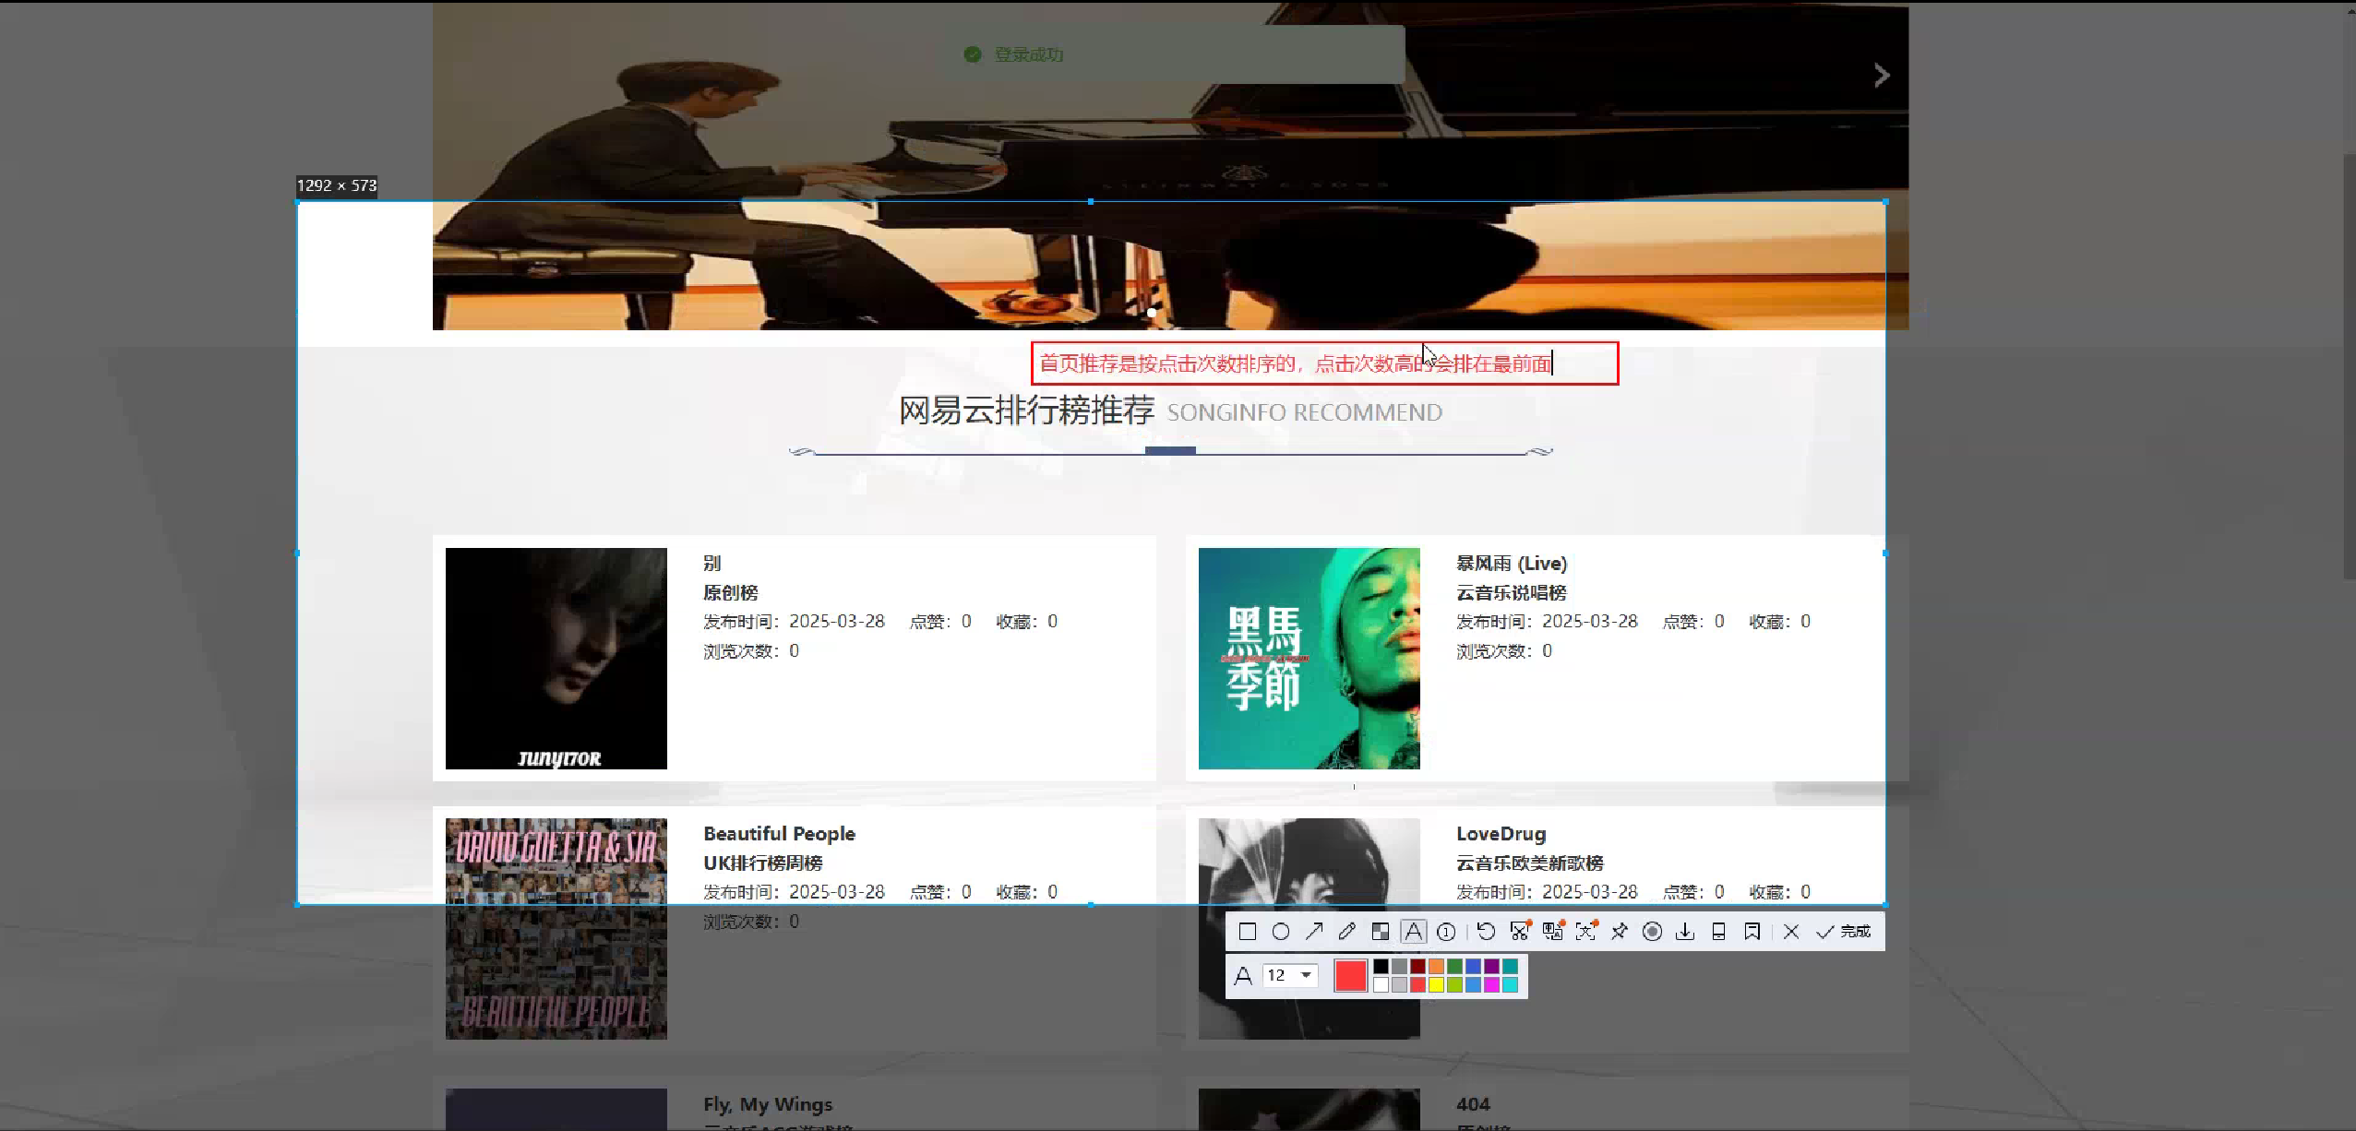Add a numbered step marker
Viewport: 2356px width, 1131px height.
pyautogui.click(x=1447, y=932)
